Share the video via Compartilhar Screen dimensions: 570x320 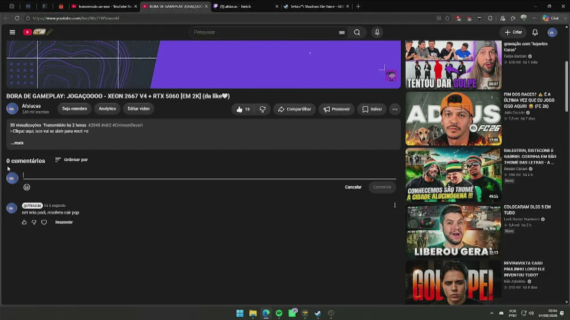294,109
